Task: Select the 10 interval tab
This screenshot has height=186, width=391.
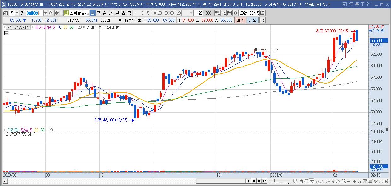Action: pos(154,13)
